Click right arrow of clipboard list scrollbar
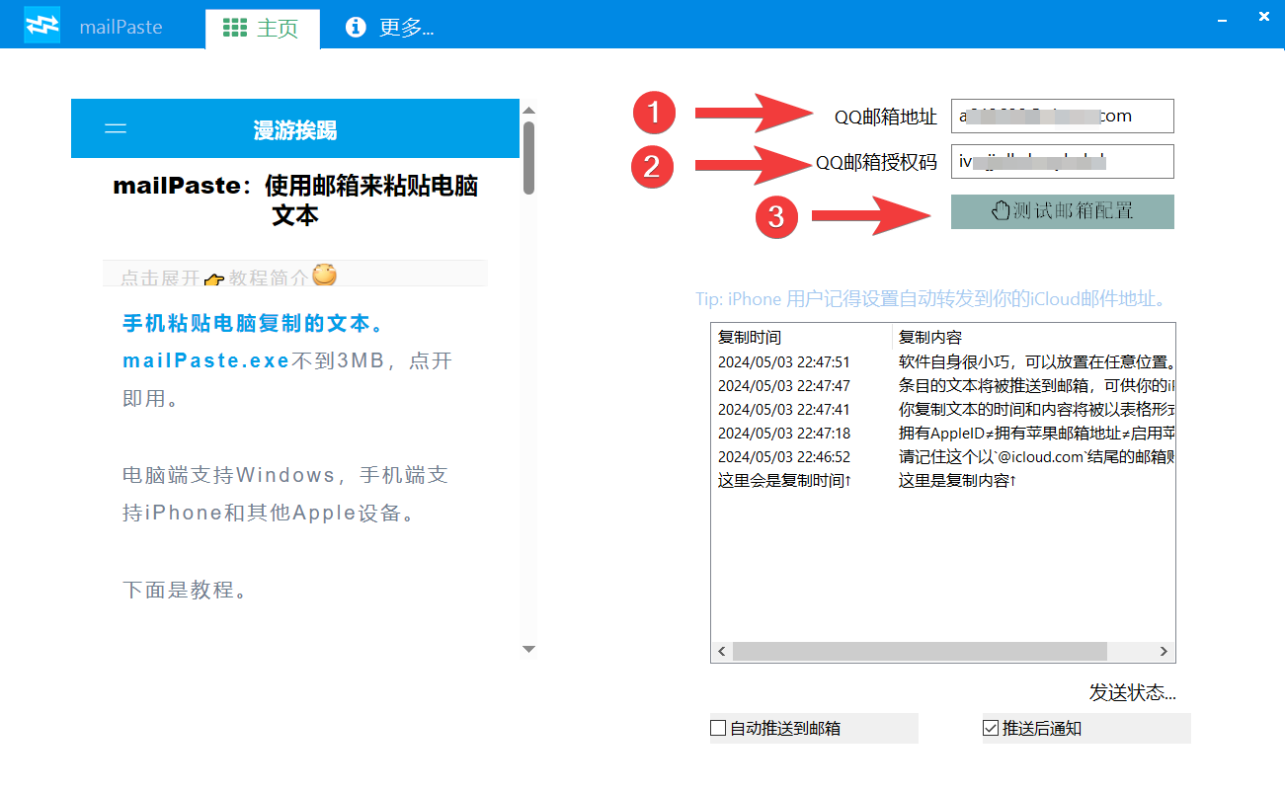Viewport: 1285px width, 794px height. click(x=1164, y=651)
